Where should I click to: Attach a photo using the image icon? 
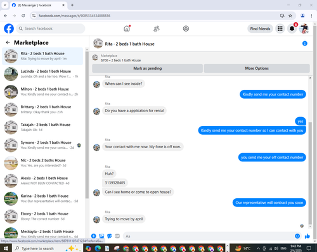[x=101, y=236]
